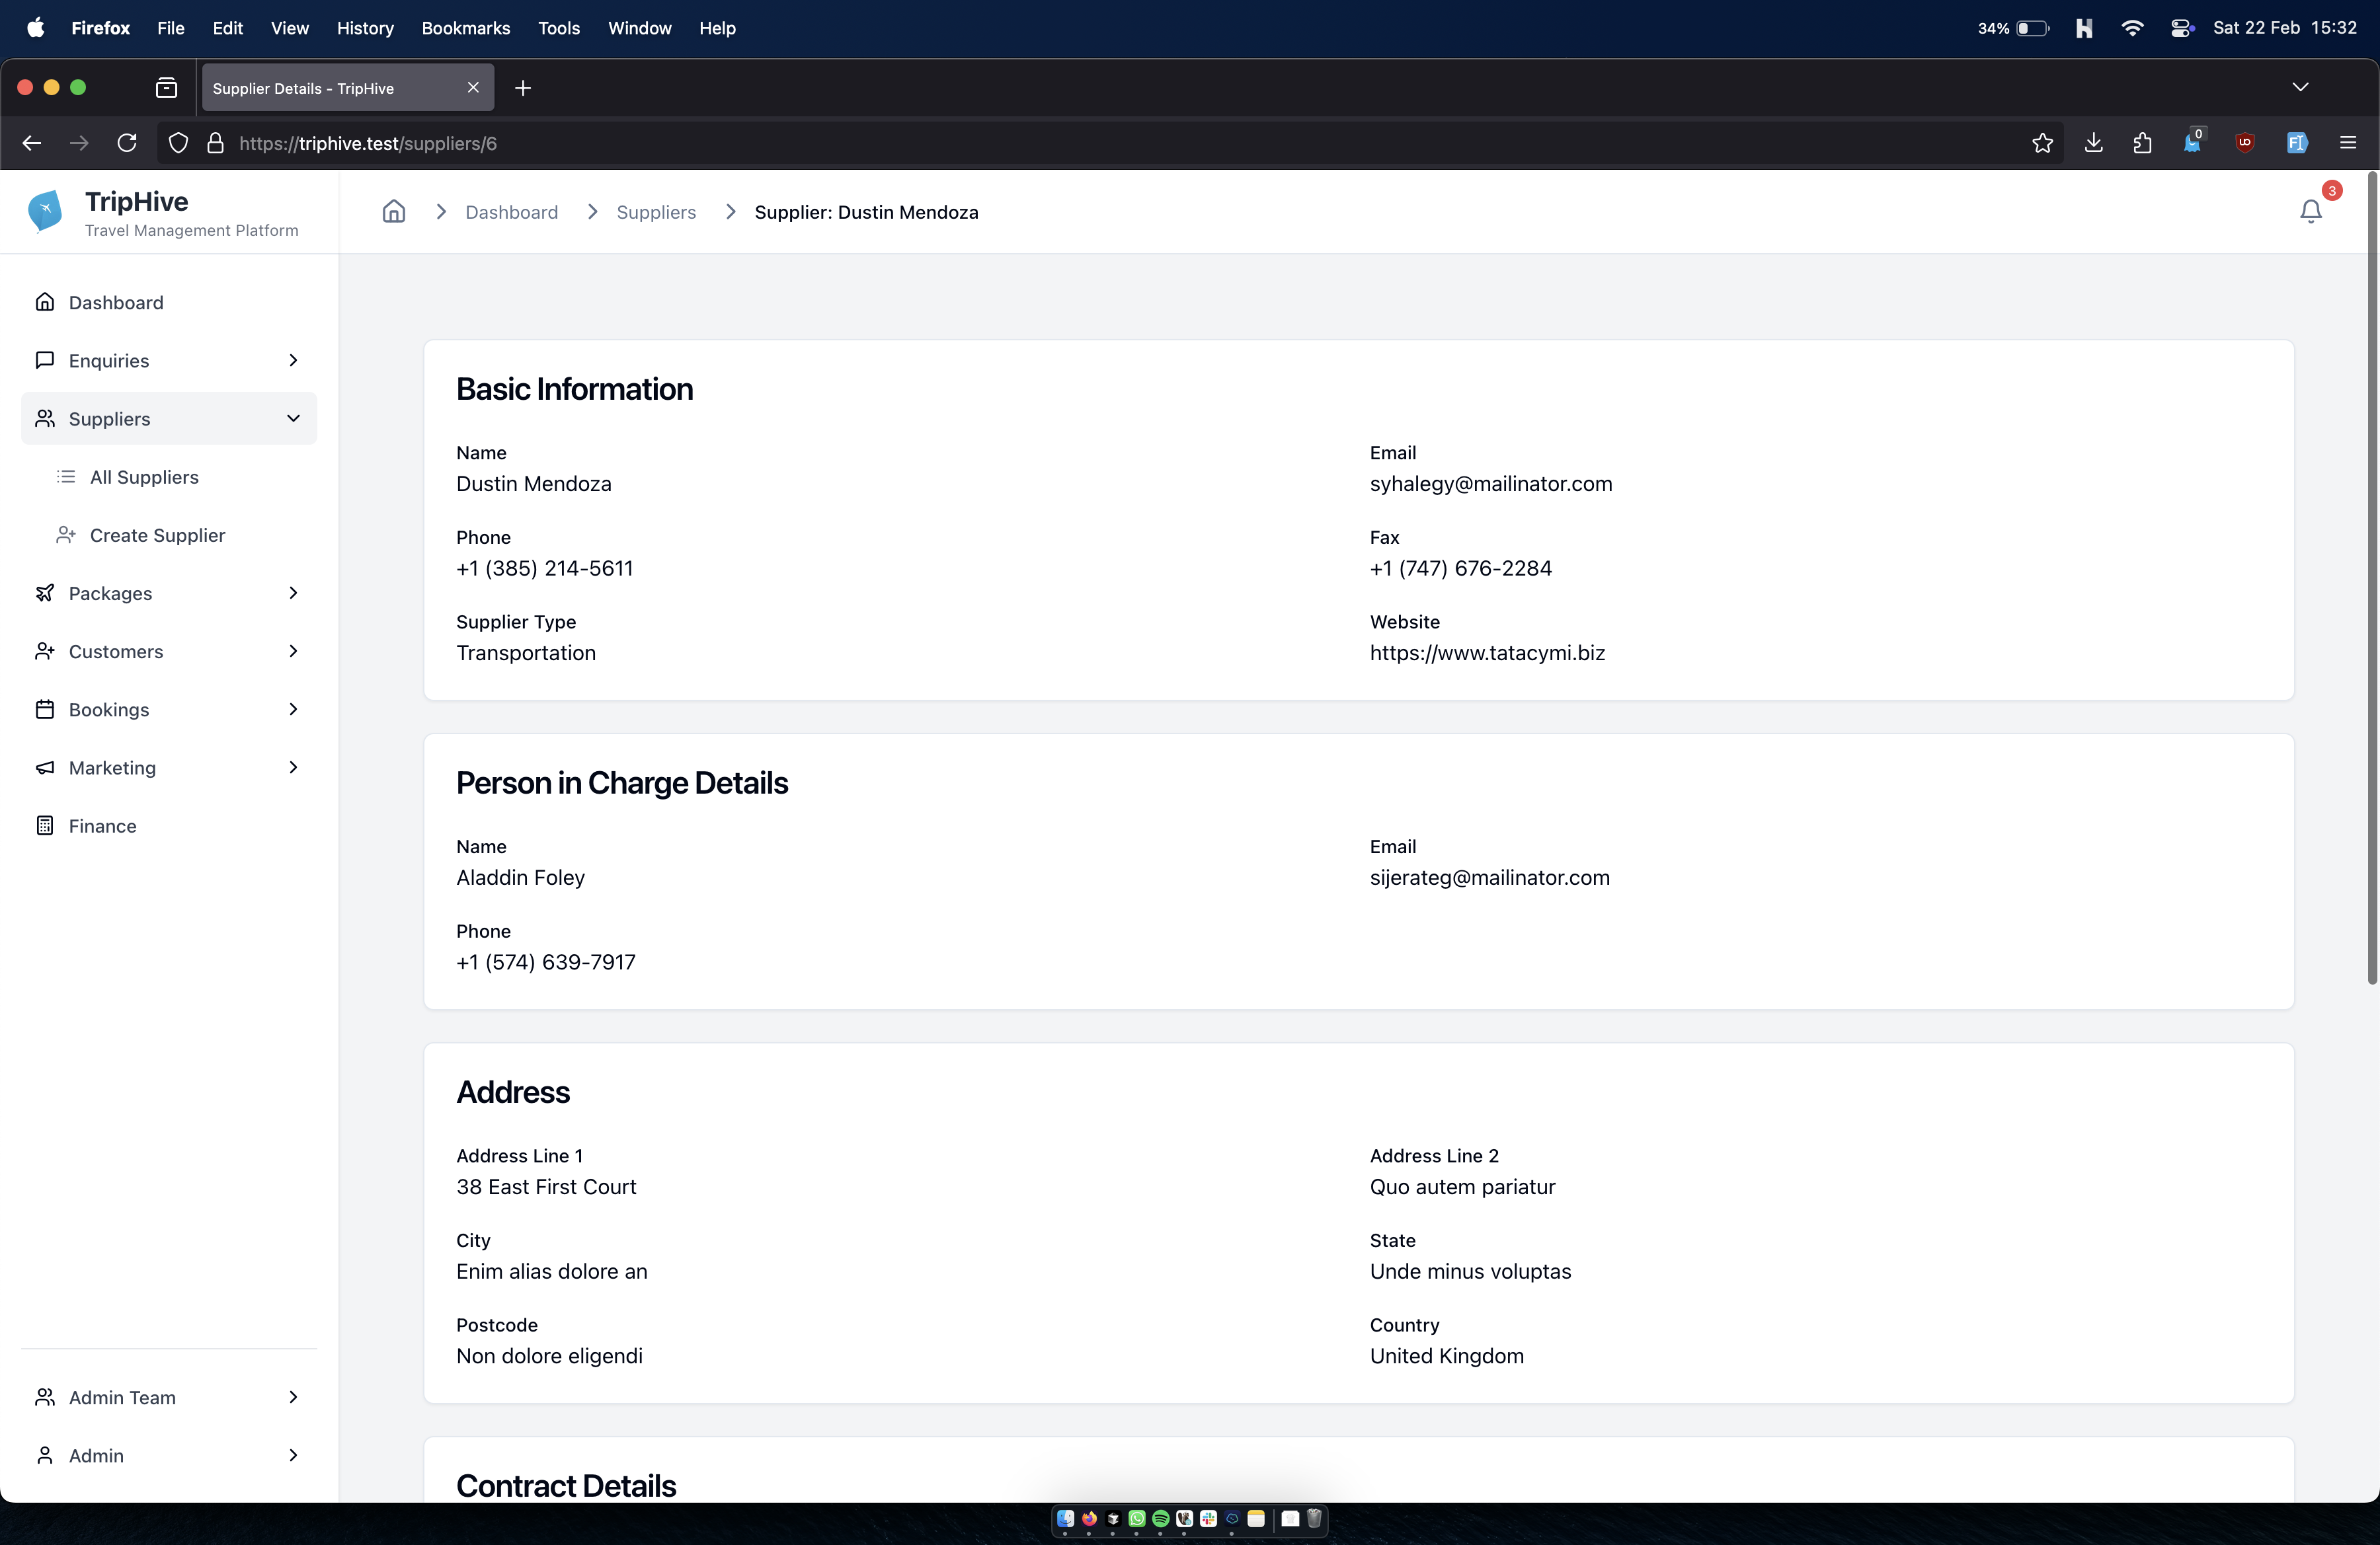Expand the Admin Team menu chevron
Screen dimensions: 2380x1545
pyautogui.click(x=293, y=1397)
